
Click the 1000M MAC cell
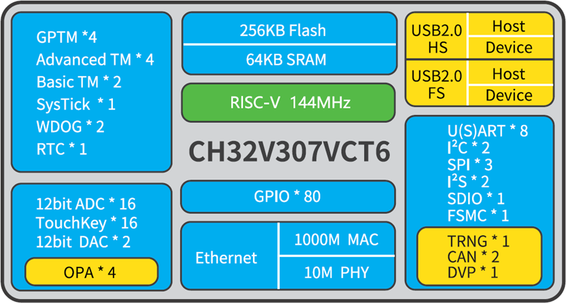337,239
